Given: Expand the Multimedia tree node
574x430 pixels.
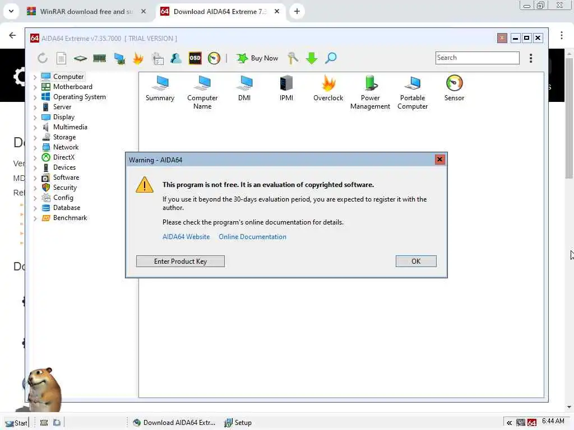Looking at the screenshot, I should [x=35, y=127].
